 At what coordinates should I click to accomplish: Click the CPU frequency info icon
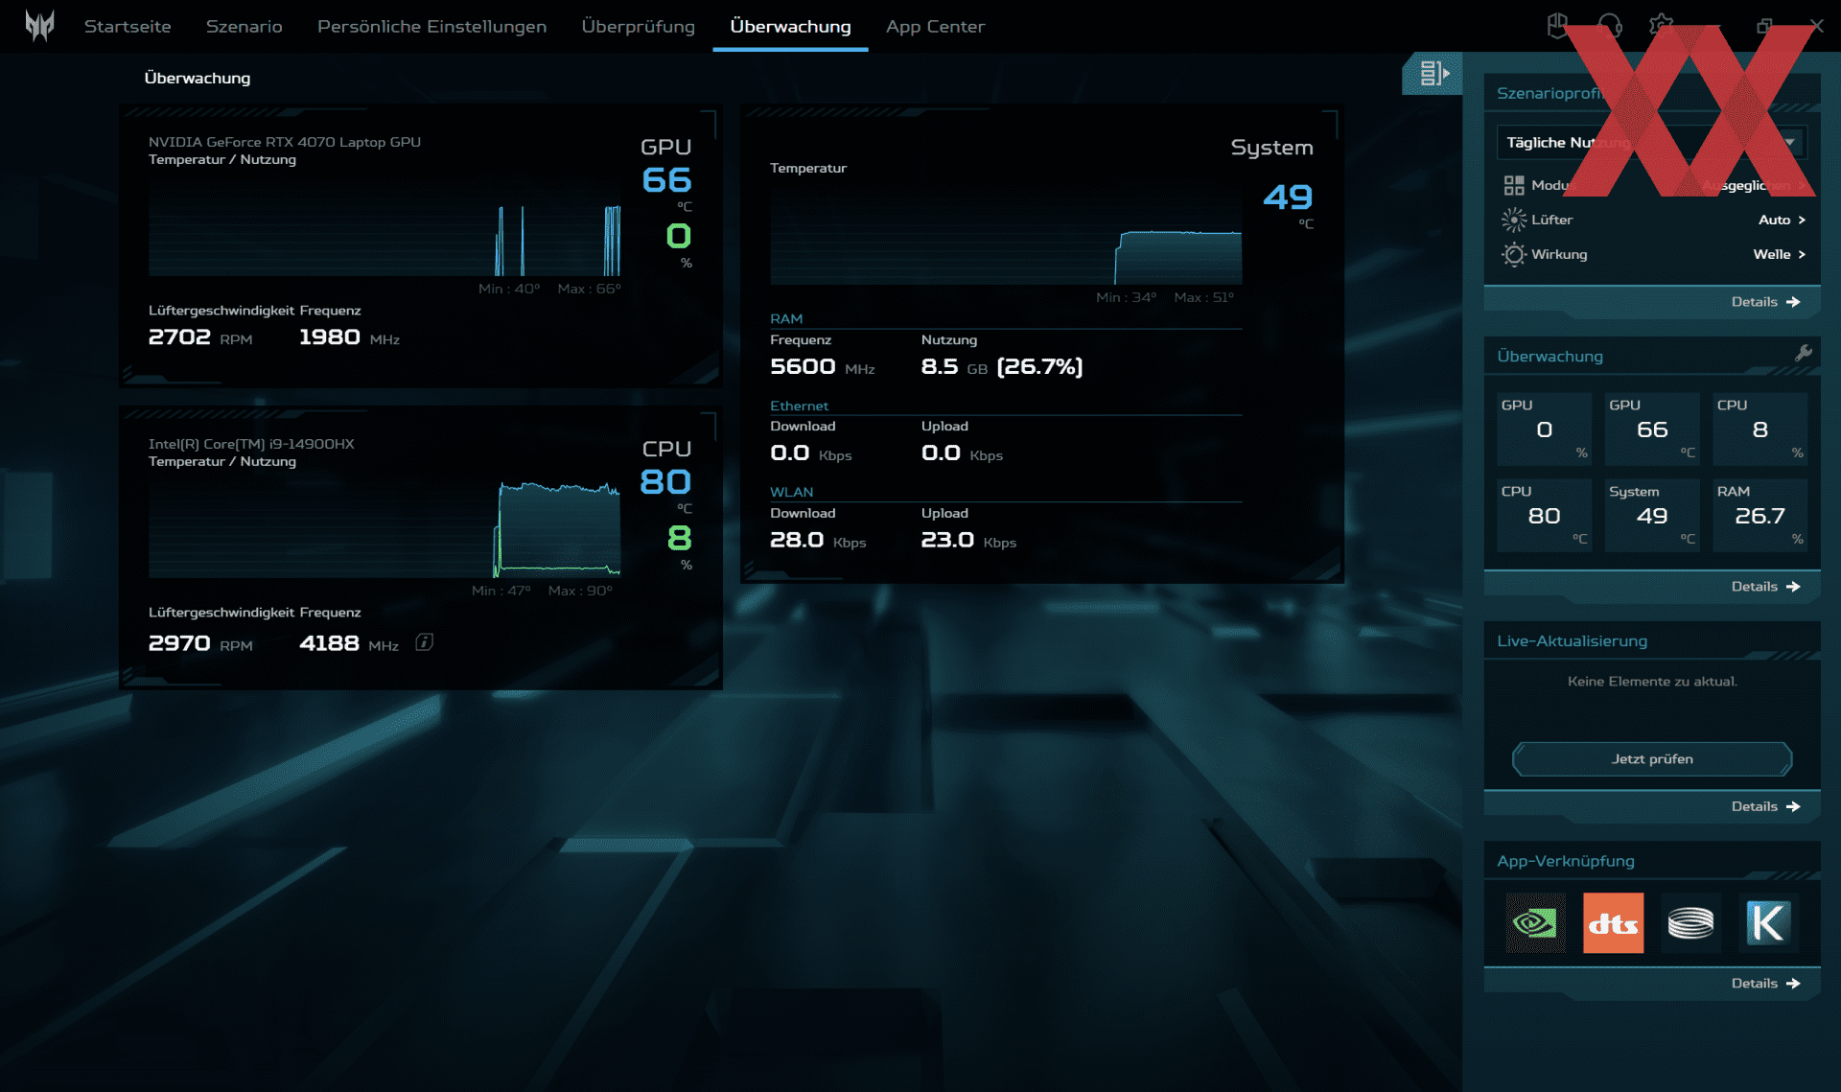pyautogui.click(x=424, y=642)
